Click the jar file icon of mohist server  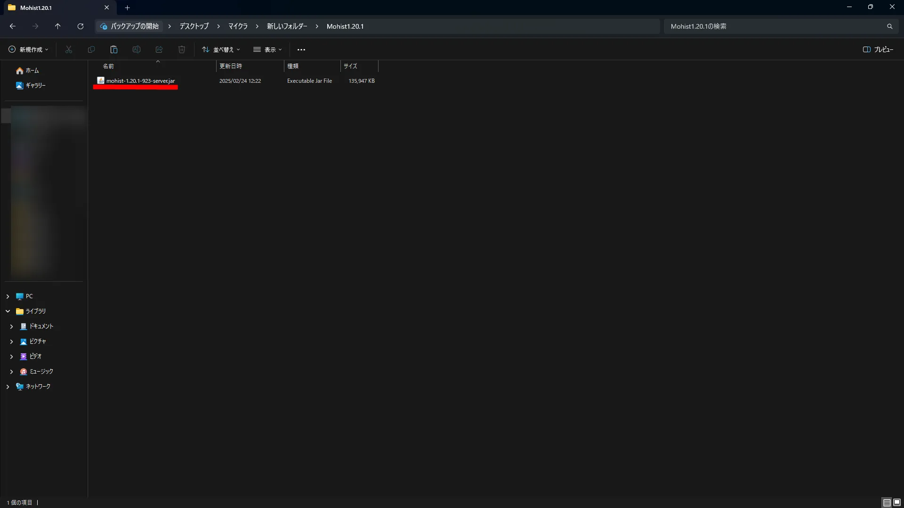point(100,80)
